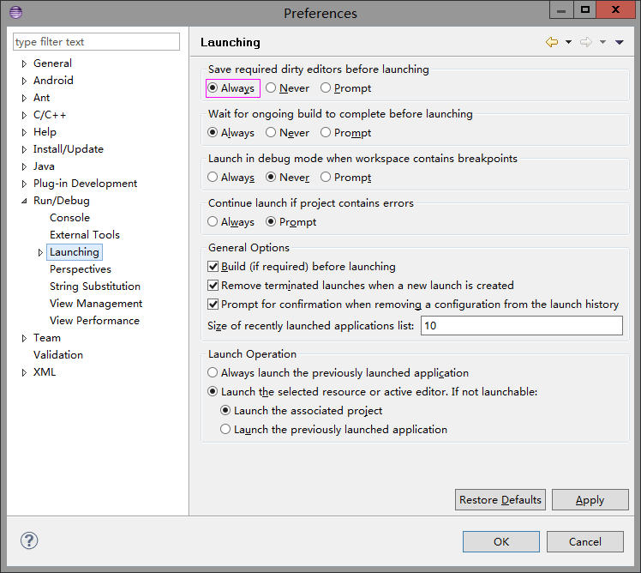Uncheck Build (if required) before launching
641x573 pixels.
click(213, 267)
